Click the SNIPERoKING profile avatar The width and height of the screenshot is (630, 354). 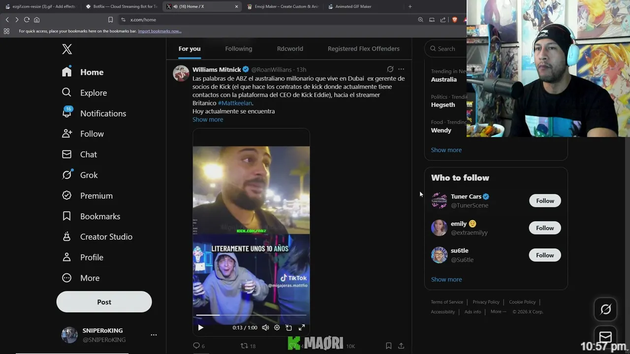[x=69, y=335]
